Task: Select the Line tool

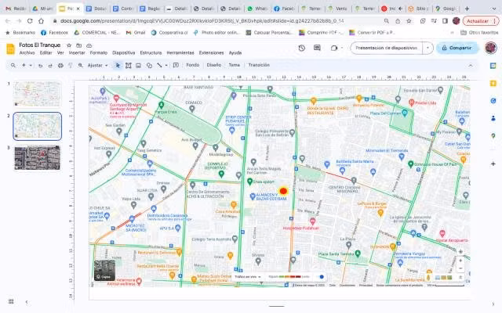Action: click(159, 65)
